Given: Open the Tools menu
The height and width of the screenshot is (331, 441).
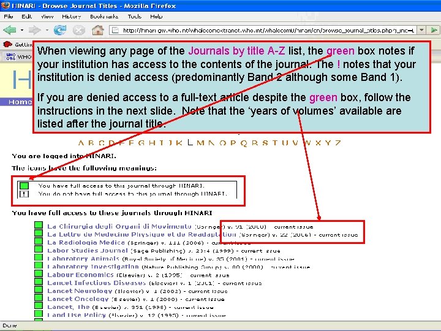Looking at the screenshot, I should [x=134, y=17].
